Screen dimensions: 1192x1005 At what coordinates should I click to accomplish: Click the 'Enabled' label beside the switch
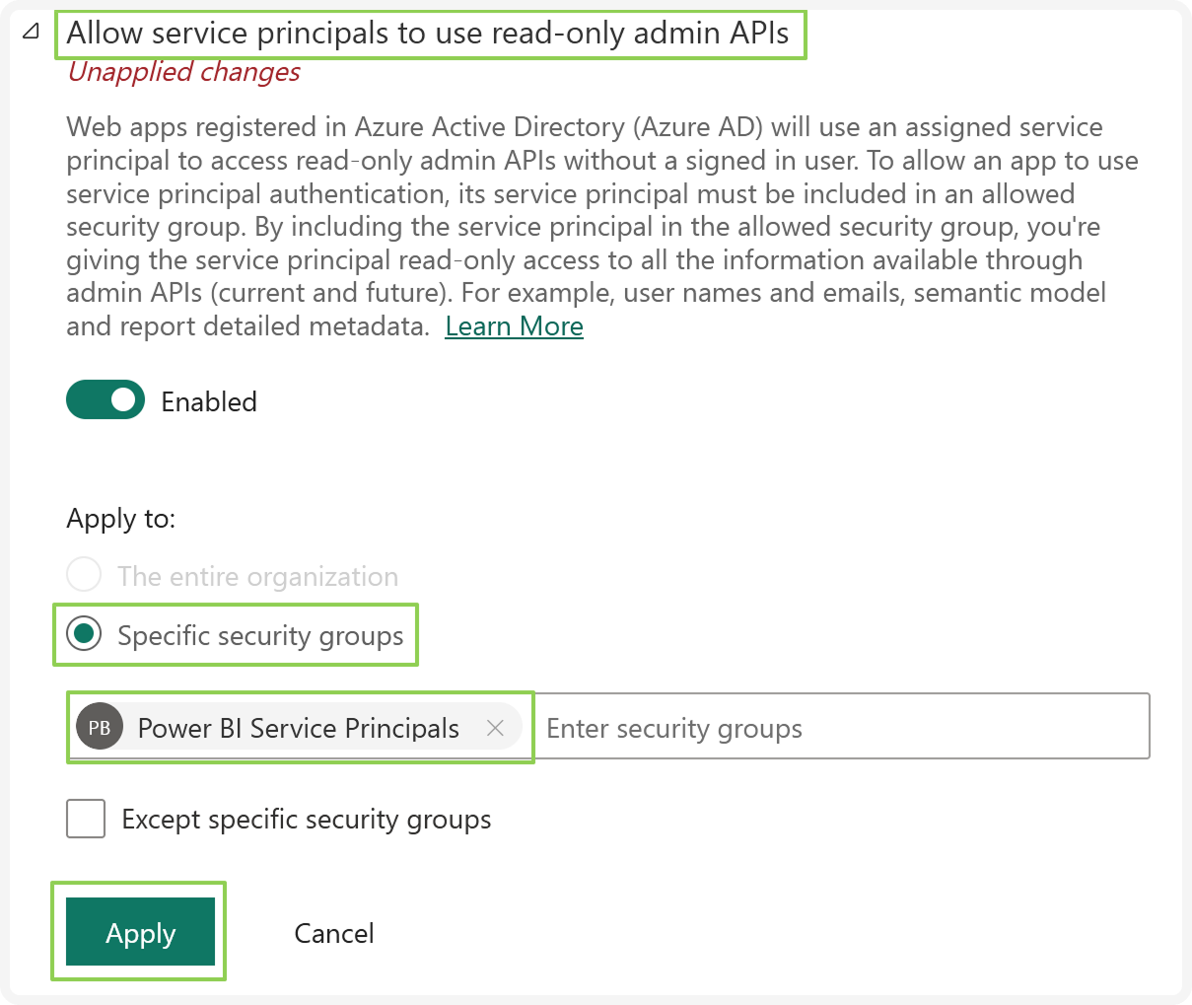(209, 402)
